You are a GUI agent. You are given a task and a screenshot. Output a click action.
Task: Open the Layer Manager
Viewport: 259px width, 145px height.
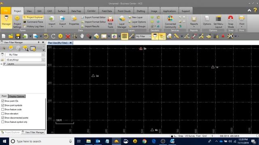pyautogui.click(x=122, y=22)
